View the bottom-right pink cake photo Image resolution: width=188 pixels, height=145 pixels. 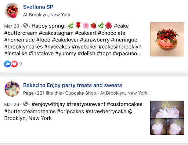click(176, 127)
